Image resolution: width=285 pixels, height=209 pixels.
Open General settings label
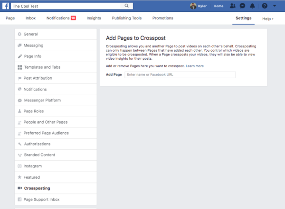coord(31,34)
